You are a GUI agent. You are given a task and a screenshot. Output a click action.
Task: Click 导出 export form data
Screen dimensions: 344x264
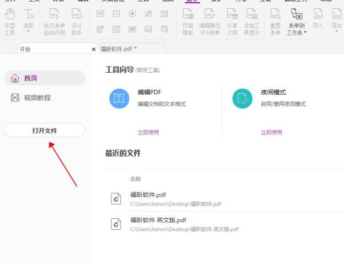336,18
